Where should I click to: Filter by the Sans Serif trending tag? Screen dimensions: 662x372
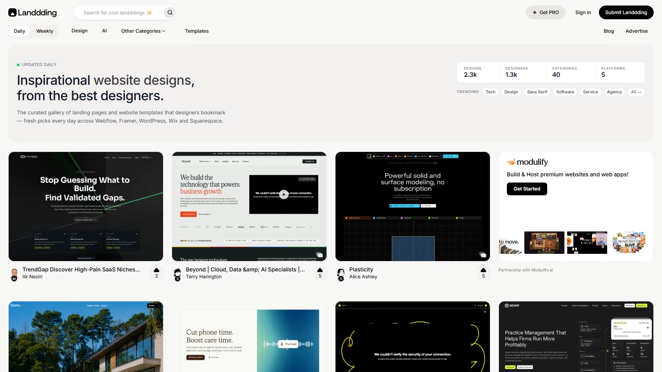pos(537,92)
